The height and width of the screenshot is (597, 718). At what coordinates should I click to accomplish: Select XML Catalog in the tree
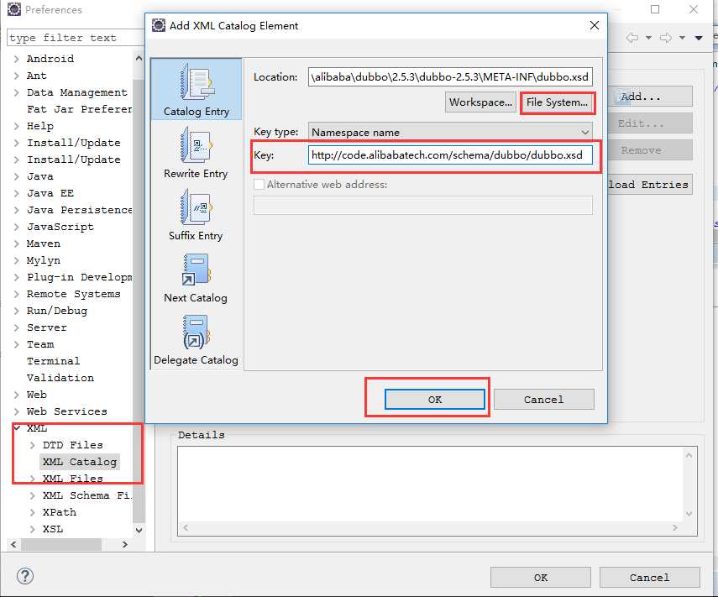80,462
